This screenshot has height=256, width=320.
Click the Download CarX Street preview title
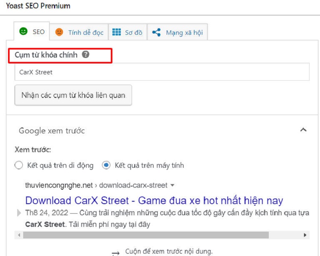coord(154,200)
